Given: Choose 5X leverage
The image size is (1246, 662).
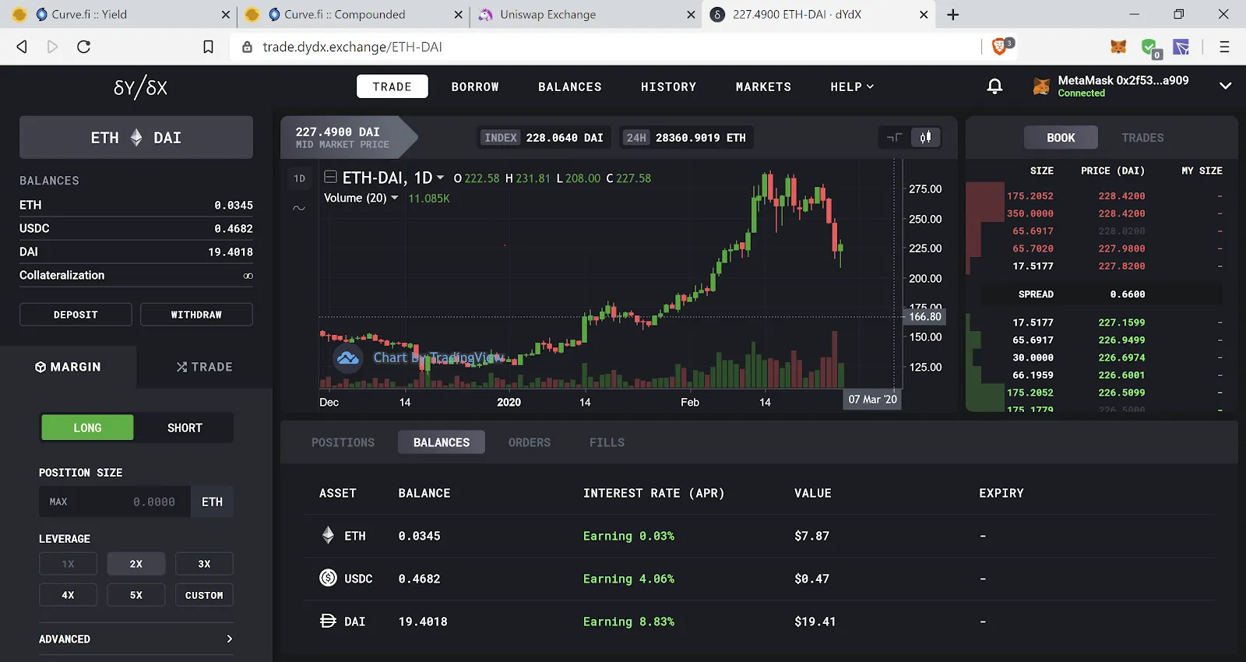Looking at the screenshot, I should point(136,595).
